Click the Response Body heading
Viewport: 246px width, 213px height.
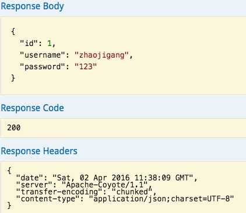pyautogui.click(x=33, y=6)
